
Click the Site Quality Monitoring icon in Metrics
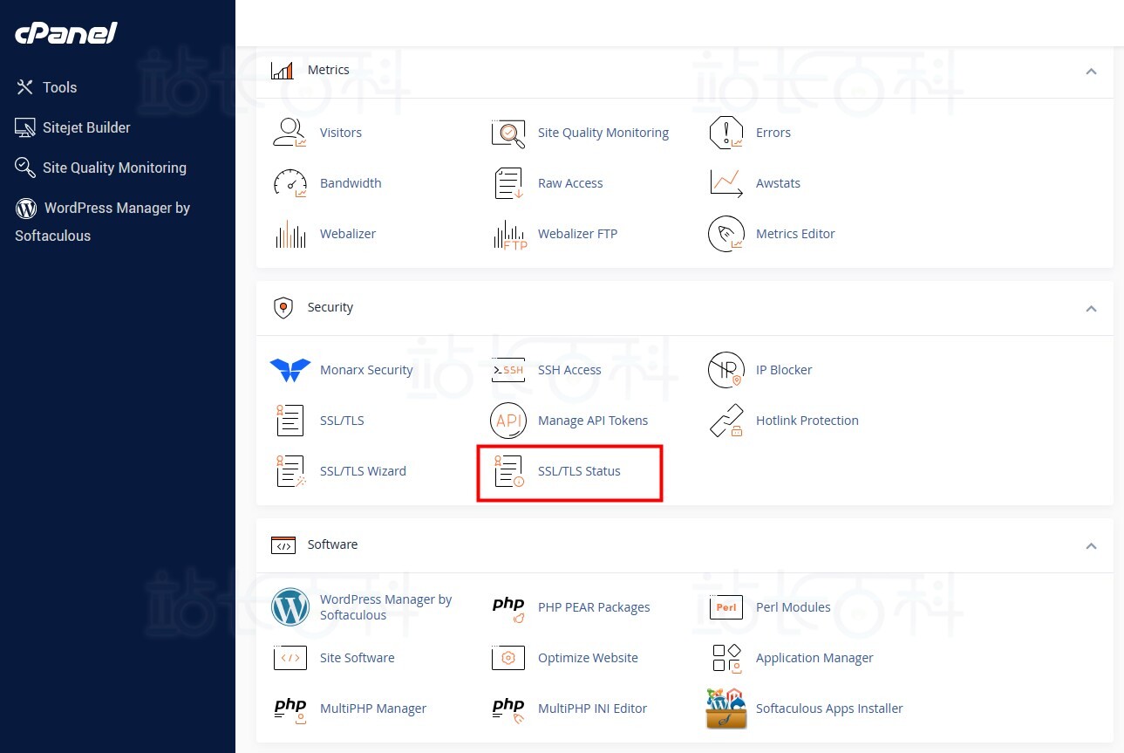pos(508,133)
